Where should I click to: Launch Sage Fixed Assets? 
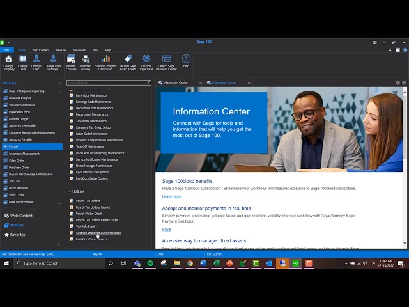point(128,63)
